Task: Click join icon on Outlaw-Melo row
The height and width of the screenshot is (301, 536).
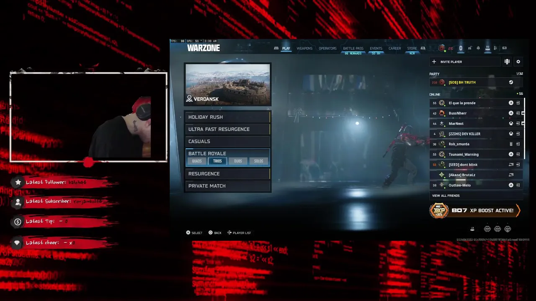Action: tap(518, 185)
